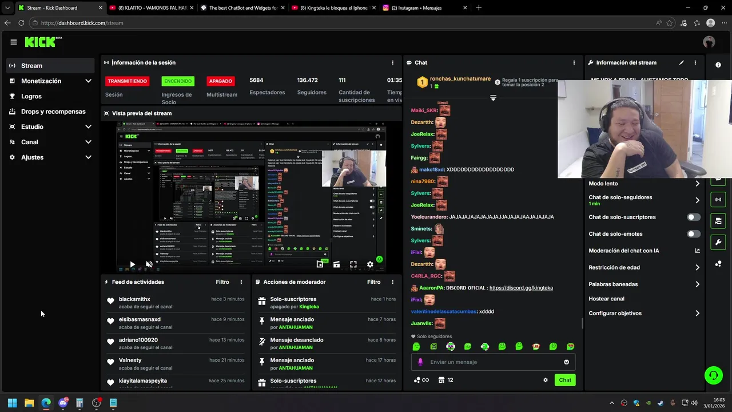Open three-dot menu of Información del stream
The width and height of the screenshot is (732, 412).
click(x=695, y=62)
